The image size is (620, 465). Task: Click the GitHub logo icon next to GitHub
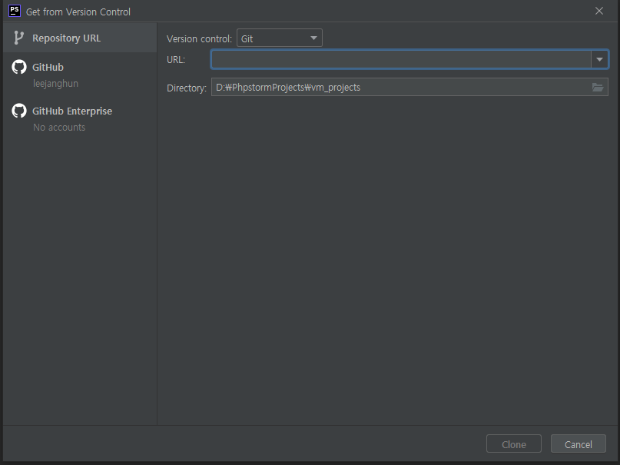click(x=19, y=67)
